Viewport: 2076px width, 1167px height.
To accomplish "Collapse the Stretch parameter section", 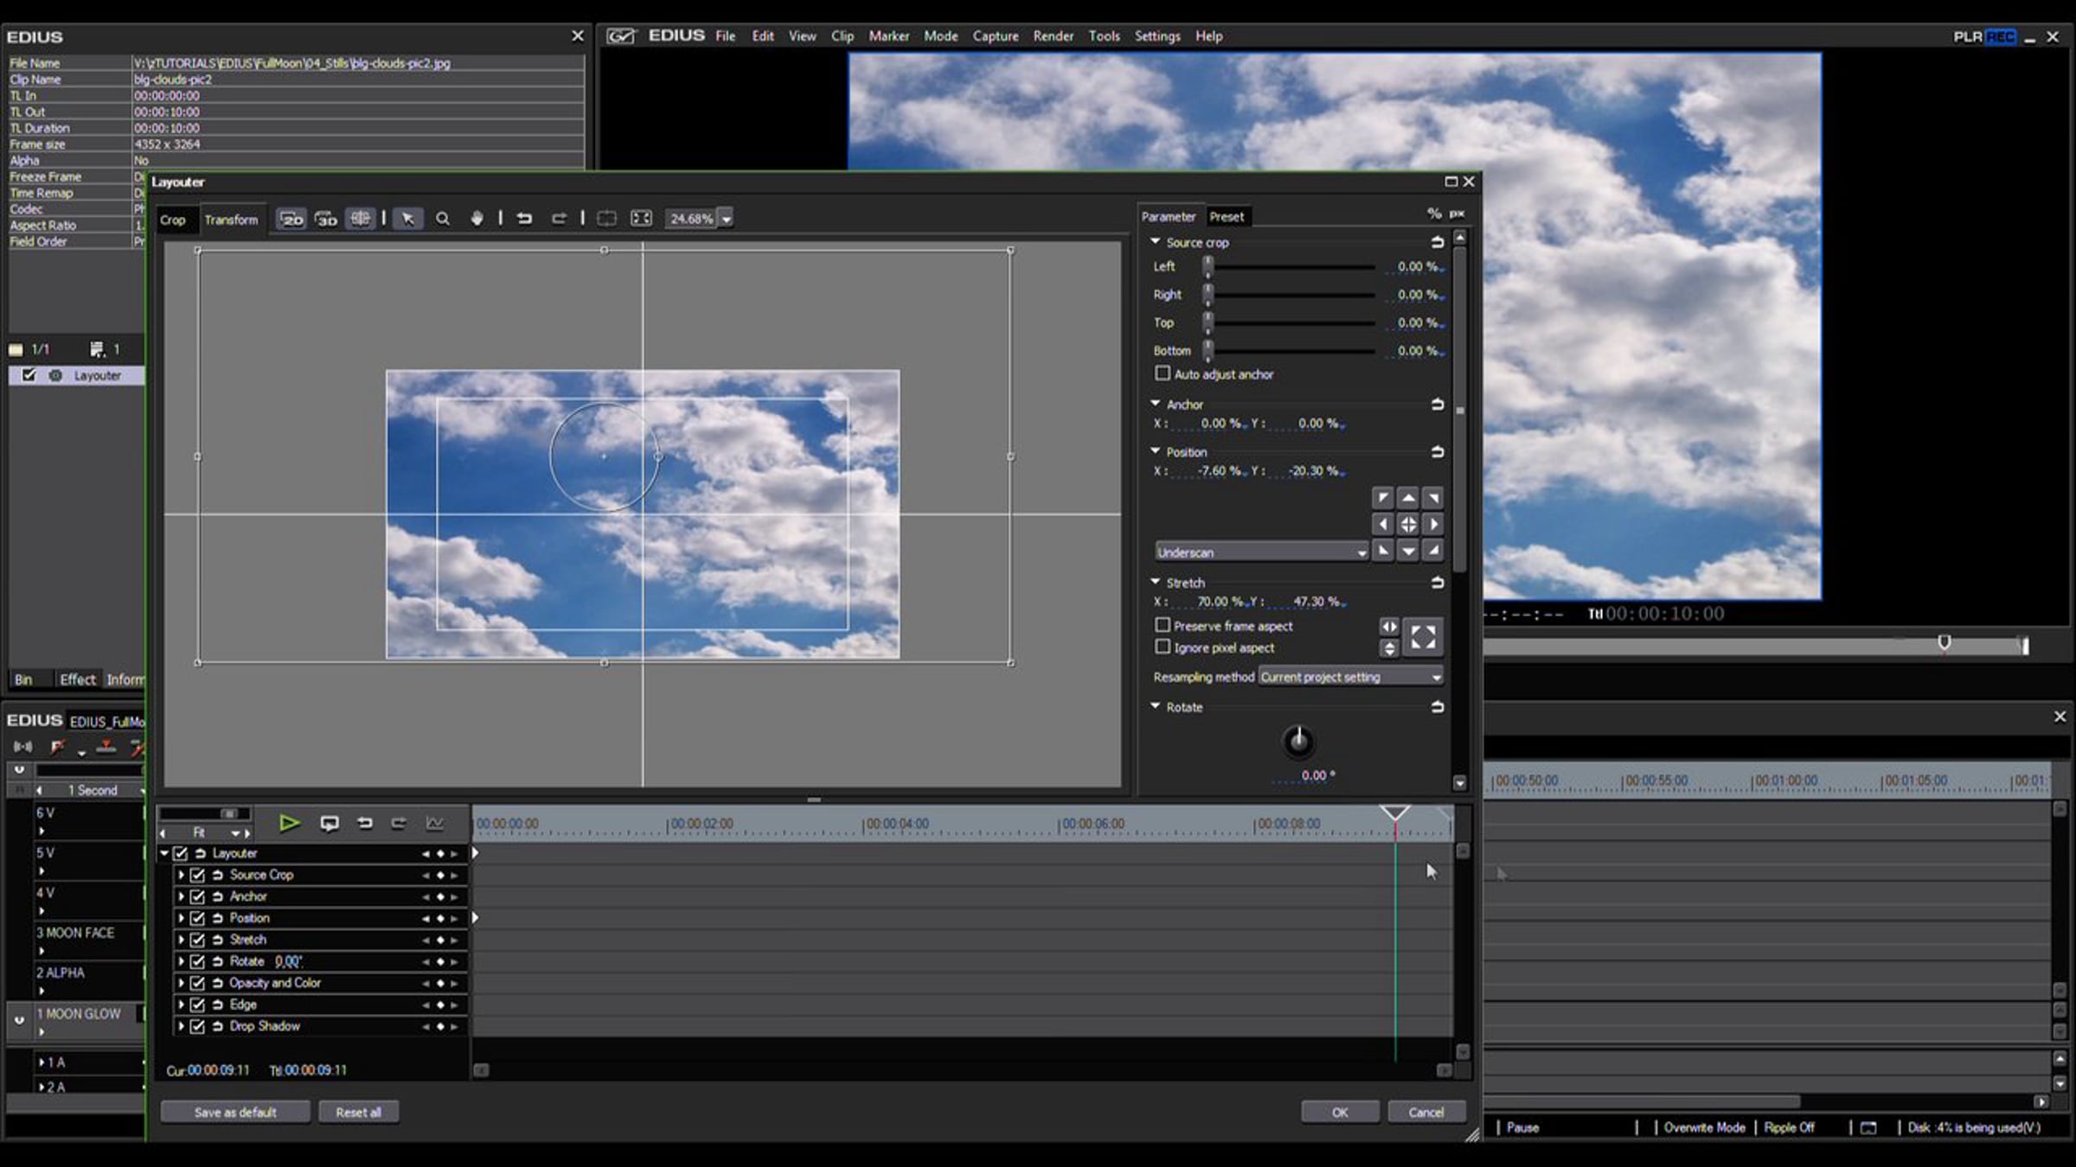I will click(1155, 582).
